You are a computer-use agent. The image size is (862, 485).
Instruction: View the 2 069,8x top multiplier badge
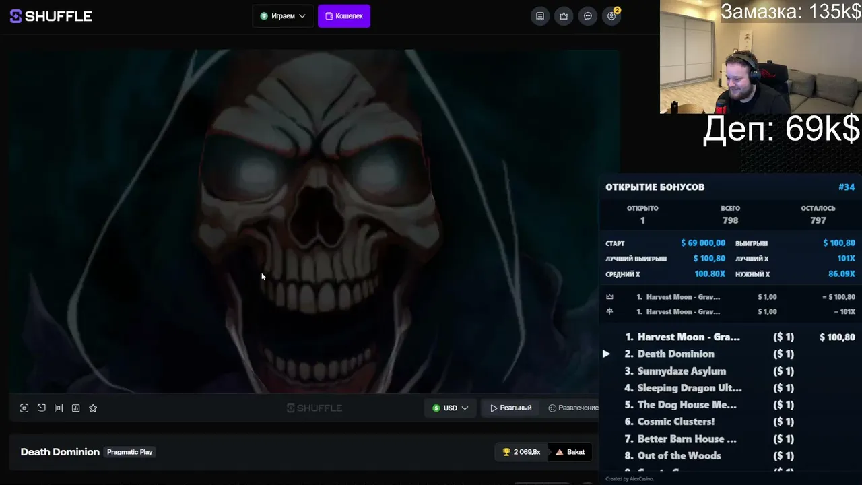pos(522,452)
